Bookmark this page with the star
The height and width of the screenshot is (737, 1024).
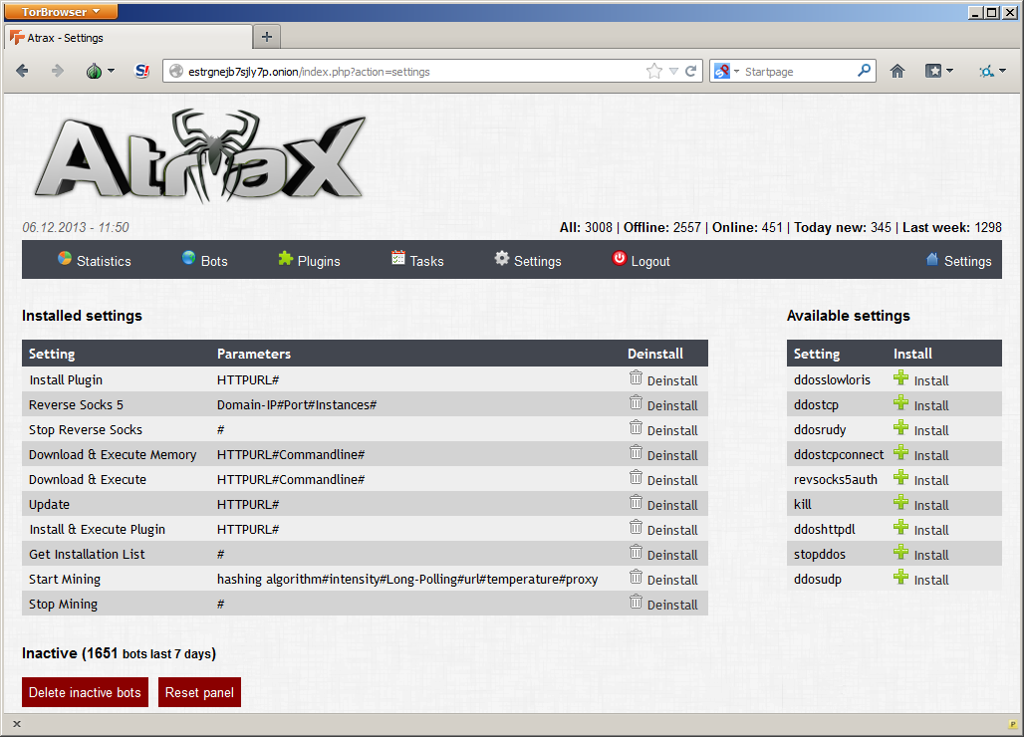coord(653,71)
